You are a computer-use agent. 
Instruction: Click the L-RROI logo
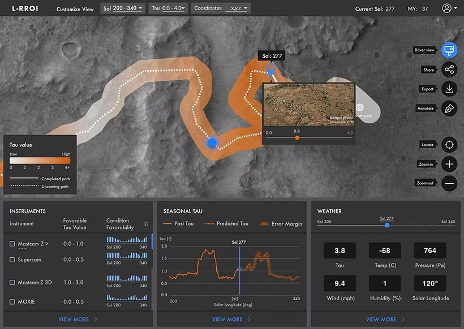25,8
